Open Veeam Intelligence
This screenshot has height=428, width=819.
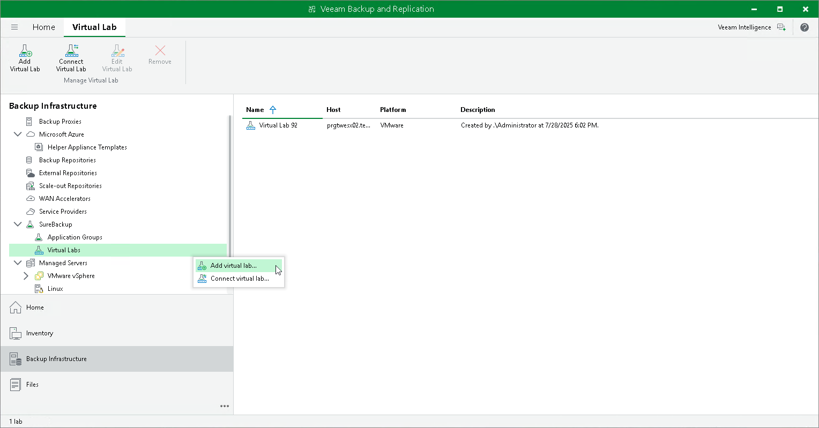744,27
